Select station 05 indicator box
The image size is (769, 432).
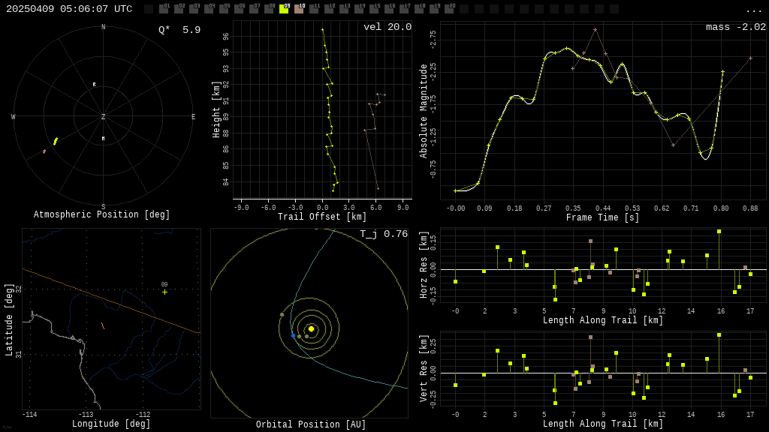pos(224,9)
